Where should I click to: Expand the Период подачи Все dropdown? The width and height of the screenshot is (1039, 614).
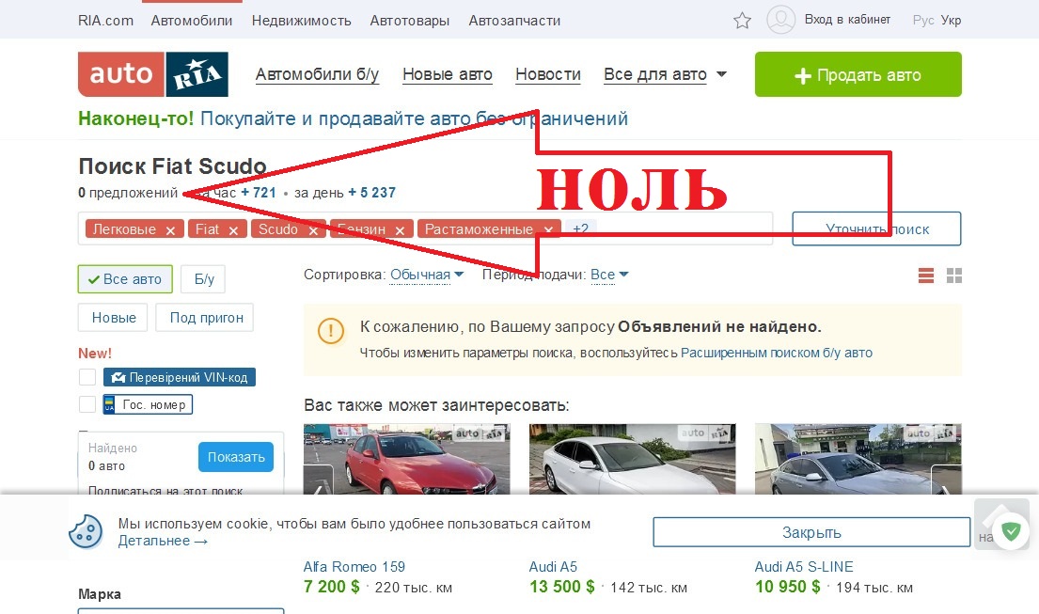click(x=609, y=275)
